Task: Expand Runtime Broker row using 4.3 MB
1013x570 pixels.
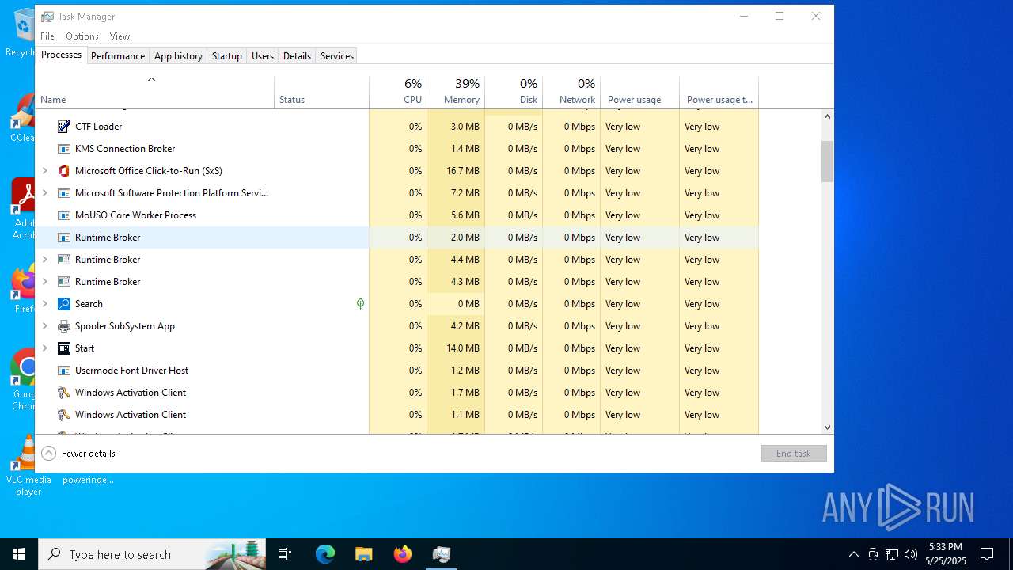Action: [45, 282]
